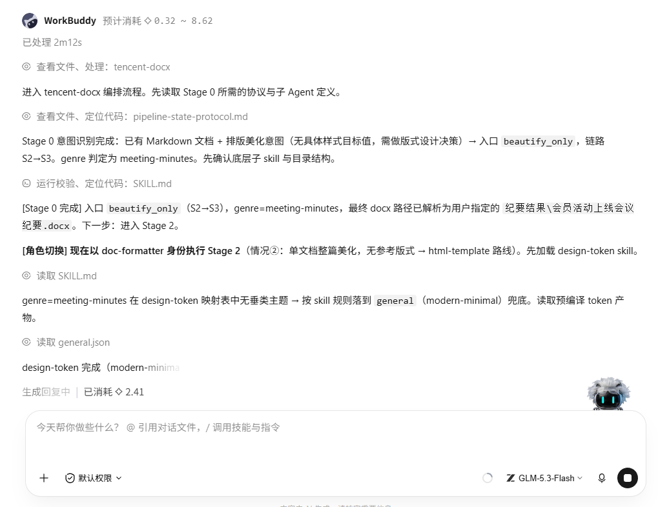Click terminal icon beside 运行校验 step
Viewport: 658px width, 507px height.
click(26, 183)
